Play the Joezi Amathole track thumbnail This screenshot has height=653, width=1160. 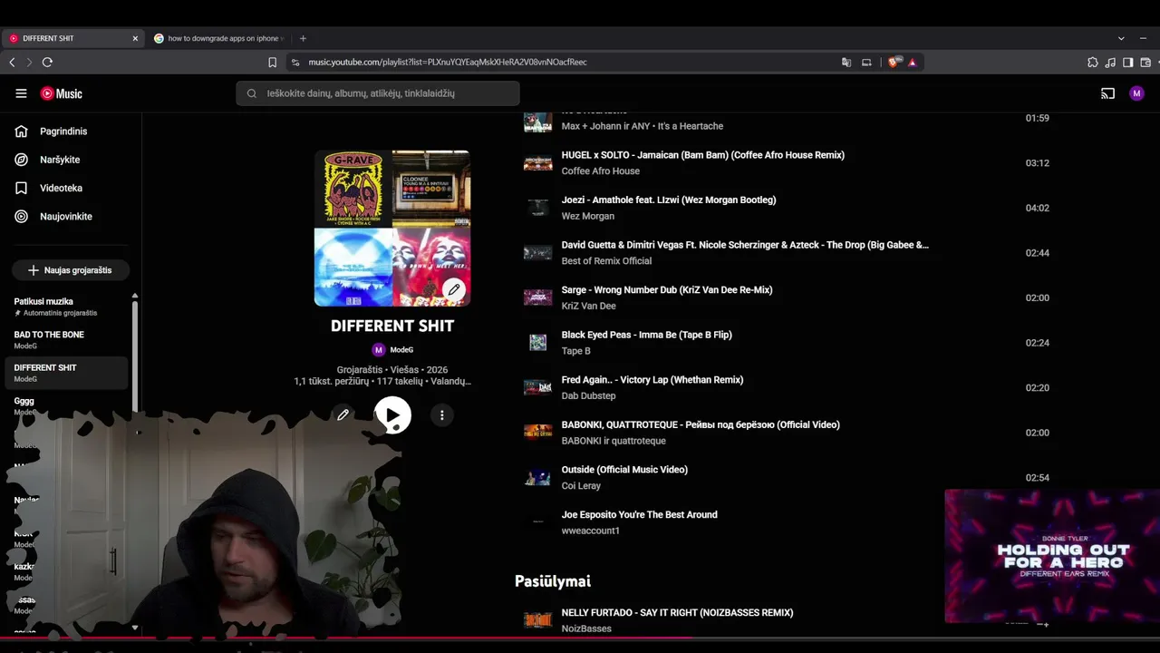(537, 208)
